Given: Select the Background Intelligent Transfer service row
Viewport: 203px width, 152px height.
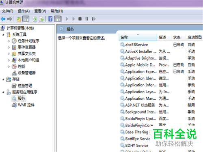Looking at the screenshot, I should (161, 112).
